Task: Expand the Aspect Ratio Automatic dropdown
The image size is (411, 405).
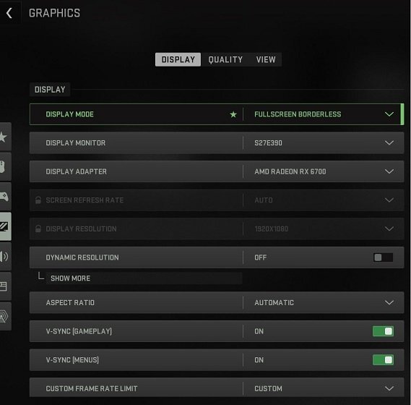Action: click(324, 302)
